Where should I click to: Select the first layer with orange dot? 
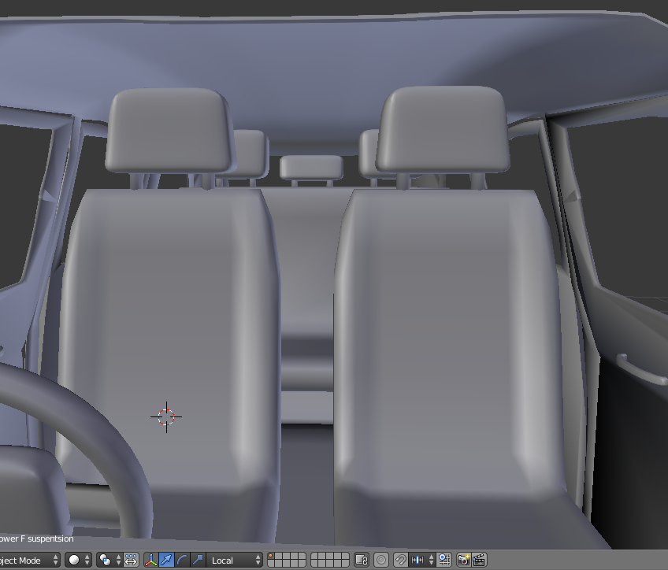[x=271, y=557]
